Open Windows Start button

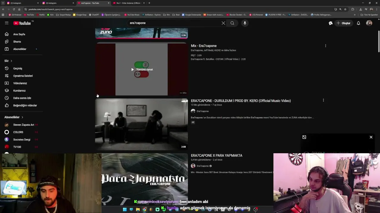coord(125,209)
